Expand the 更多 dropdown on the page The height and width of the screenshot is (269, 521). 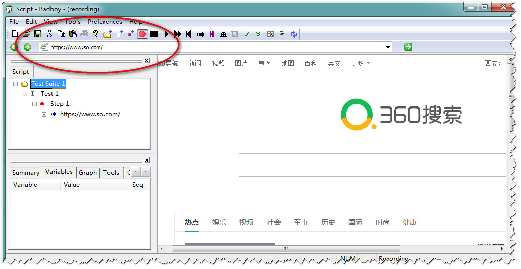tap(360, 63)
